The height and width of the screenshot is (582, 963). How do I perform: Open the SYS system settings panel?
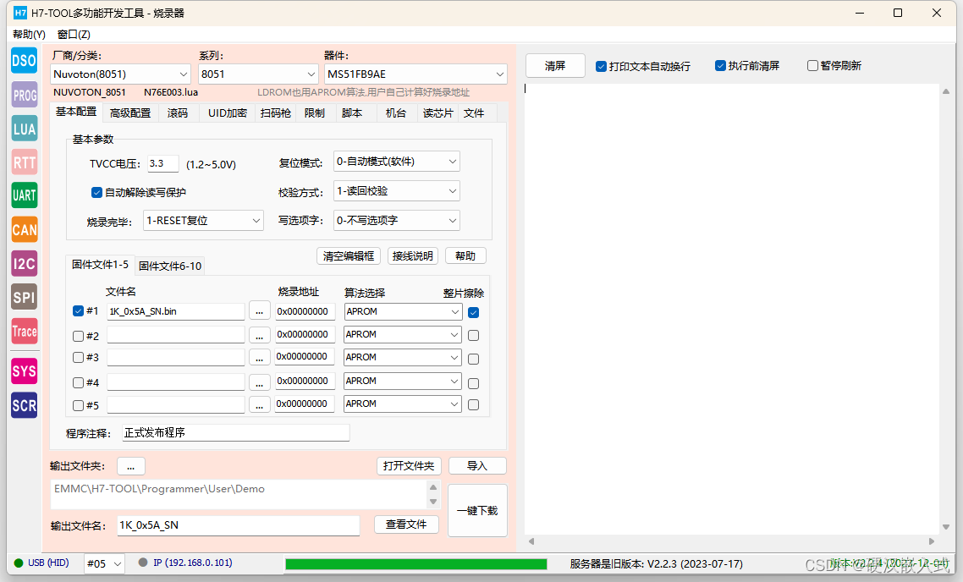(24, 371)
